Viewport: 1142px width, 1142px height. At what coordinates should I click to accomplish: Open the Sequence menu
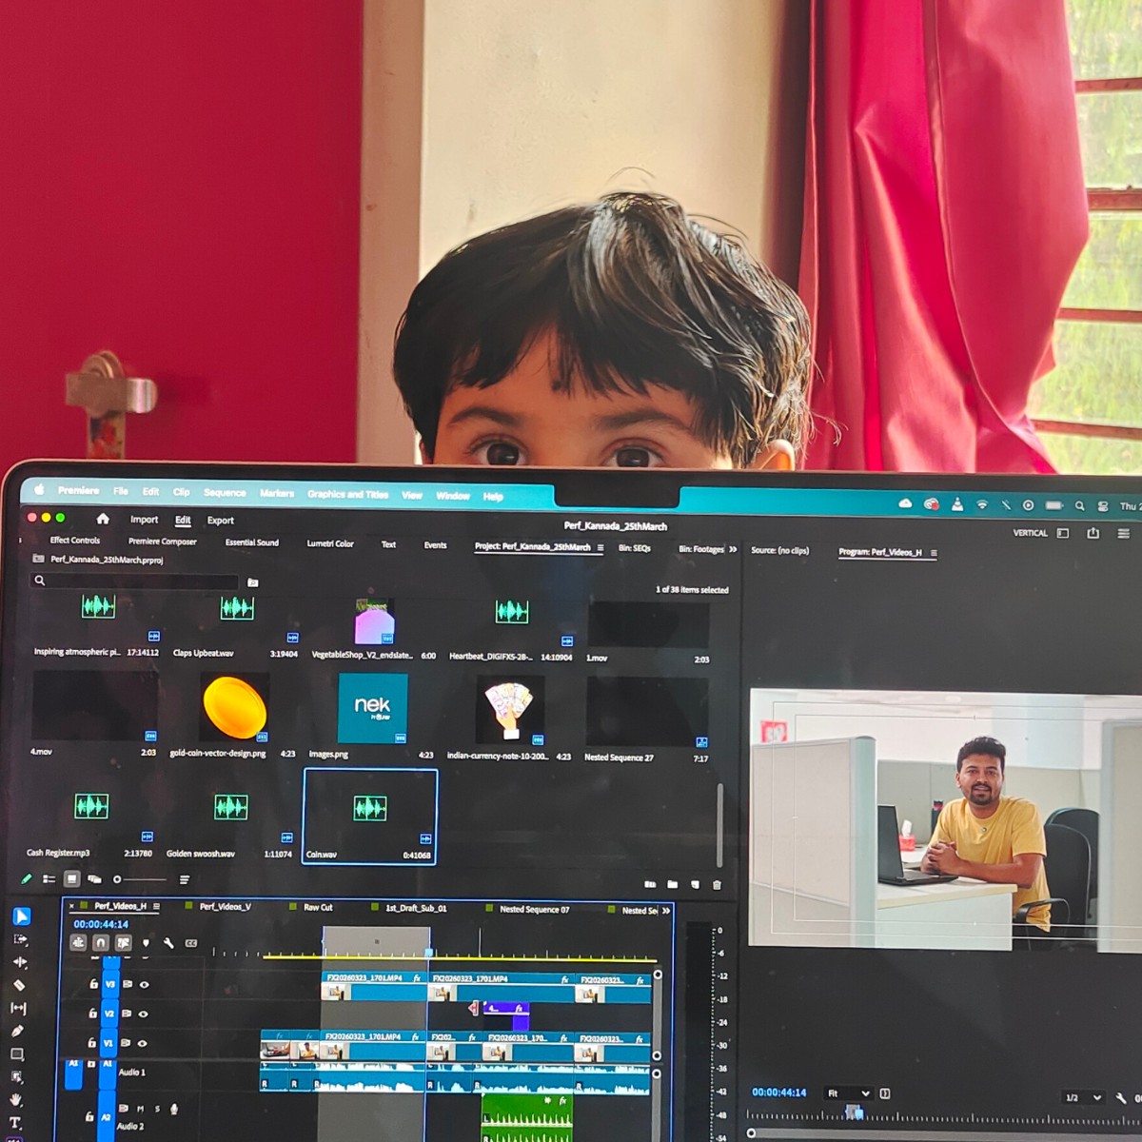225,492
